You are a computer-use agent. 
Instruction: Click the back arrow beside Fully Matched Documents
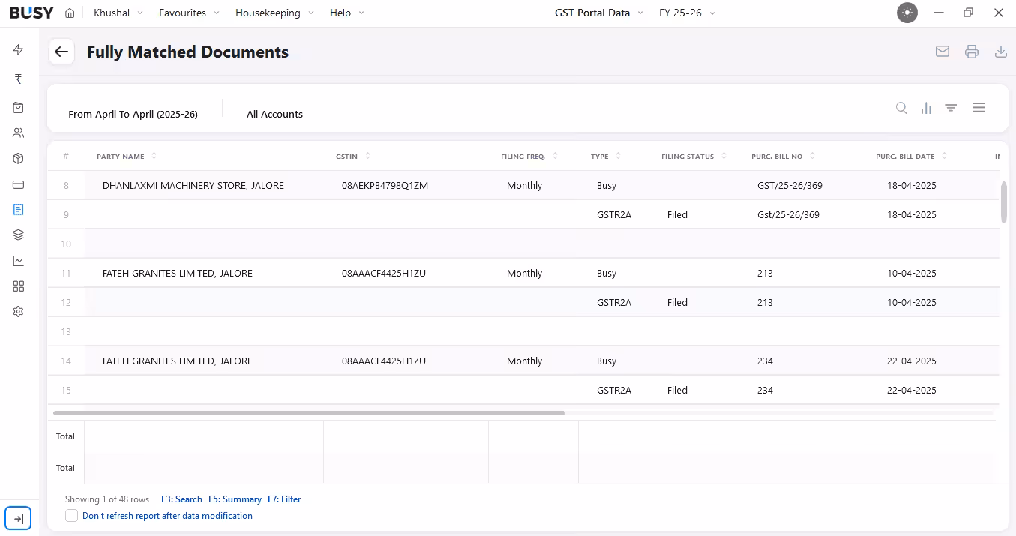click(x=61, y=52)
